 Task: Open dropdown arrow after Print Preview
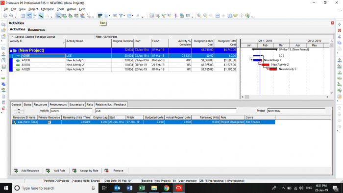(x=16, y=17)
